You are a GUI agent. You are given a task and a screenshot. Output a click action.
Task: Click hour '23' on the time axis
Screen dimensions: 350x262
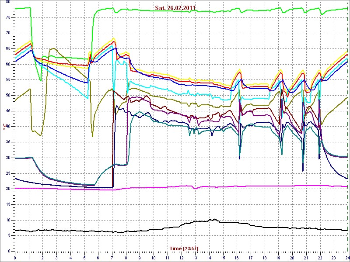tap(333, 257)
